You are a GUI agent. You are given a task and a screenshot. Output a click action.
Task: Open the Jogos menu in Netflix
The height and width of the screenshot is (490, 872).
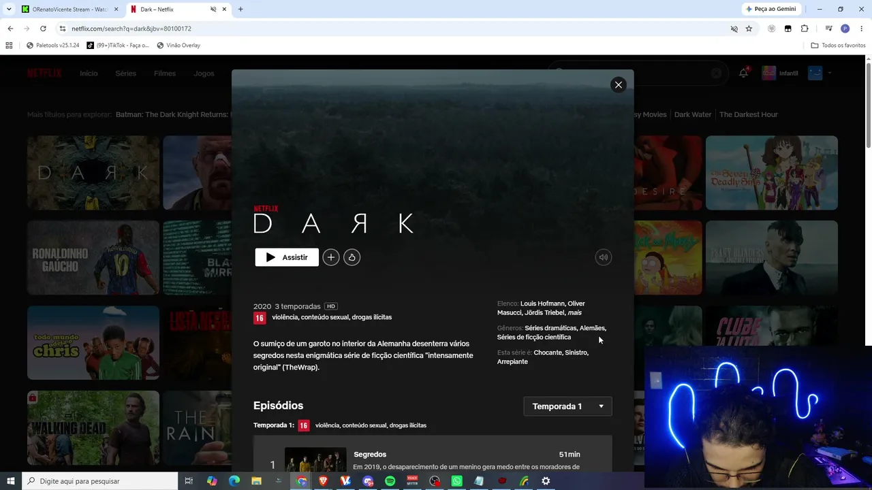pos(204,73)
